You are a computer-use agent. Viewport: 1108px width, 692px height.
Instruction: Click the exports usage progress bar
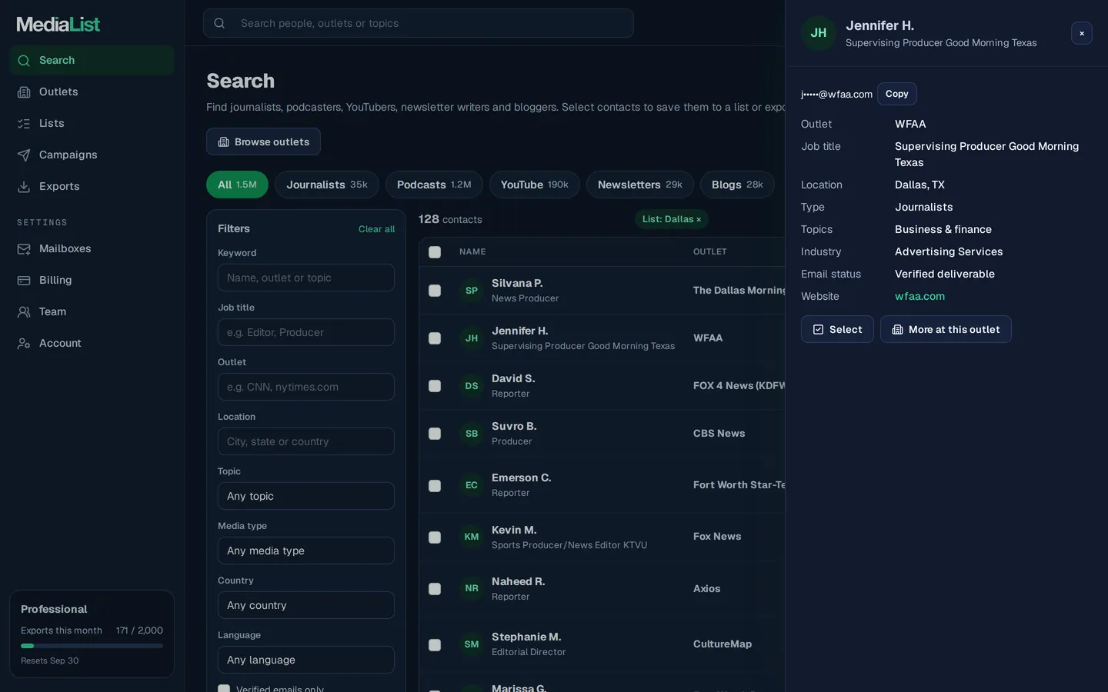click(x=92, y=646)
